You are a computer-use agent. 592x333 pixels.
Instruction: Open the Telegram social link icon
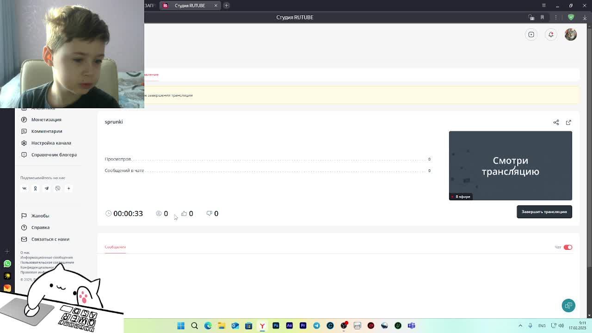[x=46, y=188]
